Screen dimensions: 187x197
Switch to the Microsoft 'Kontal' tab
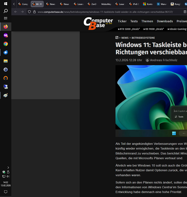click(x=148, y=4)
